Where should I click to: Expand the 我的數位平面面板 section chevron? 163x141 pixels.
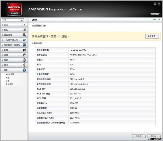point(3,45)
